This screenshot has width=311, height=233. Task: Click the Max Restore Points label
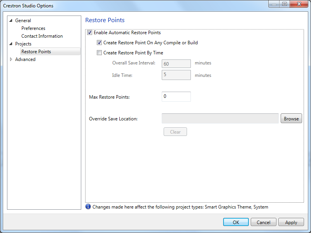[109, 97]
